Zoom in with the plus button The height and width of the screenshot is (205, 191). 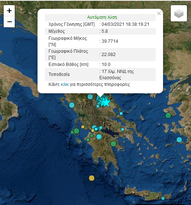(x=9, y=11)
